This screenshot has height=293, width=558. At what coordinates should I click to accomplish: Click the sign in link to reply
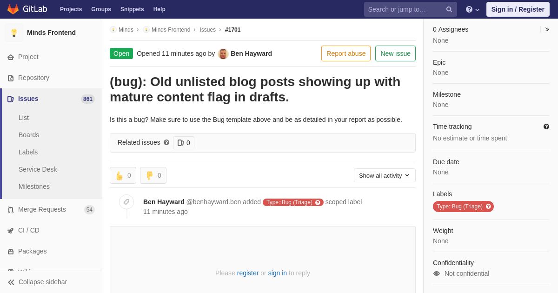point(278,273)
